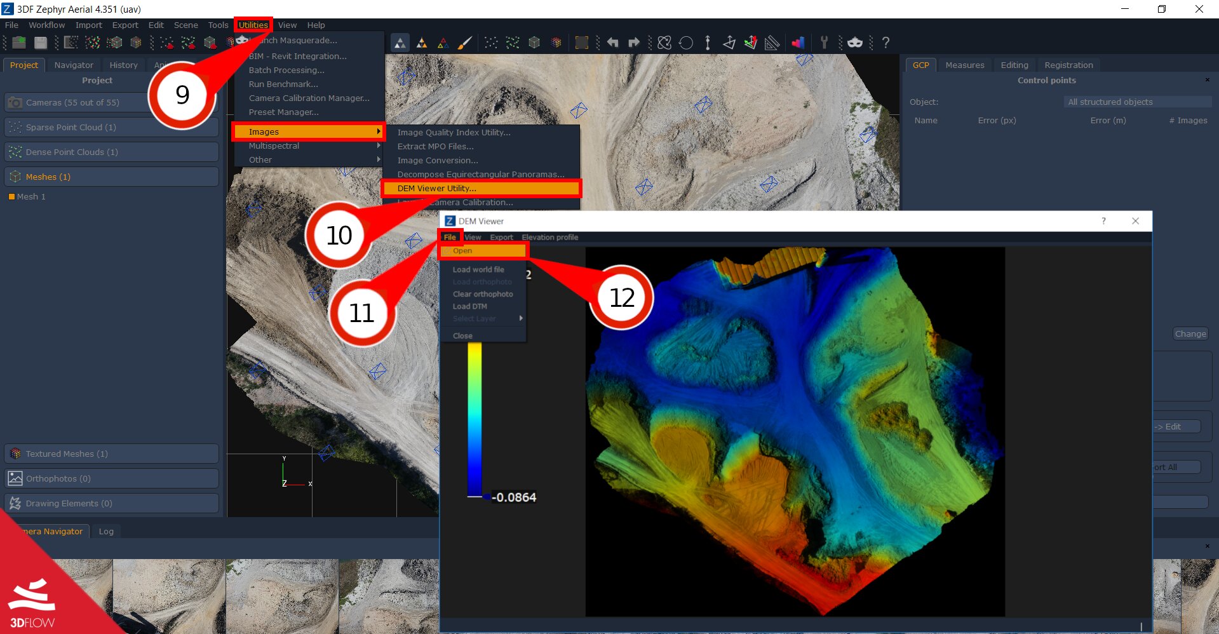This screenshot has width=1219, height=634.
Task: Select the paintbrush tool icon
Action: coord(465,43)
